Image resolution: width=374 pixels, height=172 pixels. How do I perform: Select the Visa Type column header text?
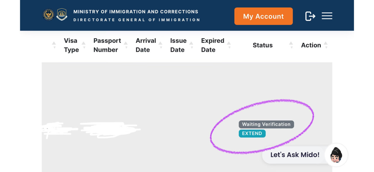[x=71, y=45]
